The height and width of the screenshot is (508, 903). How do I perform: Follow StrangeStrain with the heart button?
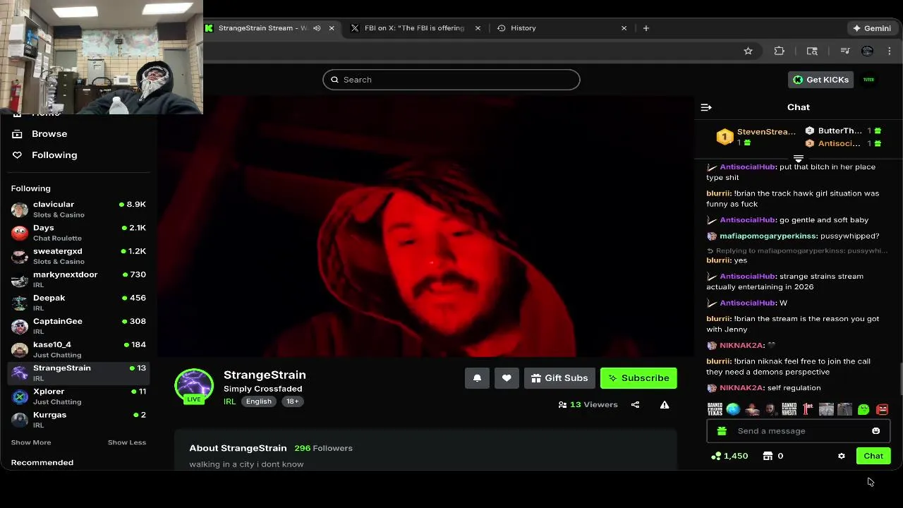(x=507, y=378)
